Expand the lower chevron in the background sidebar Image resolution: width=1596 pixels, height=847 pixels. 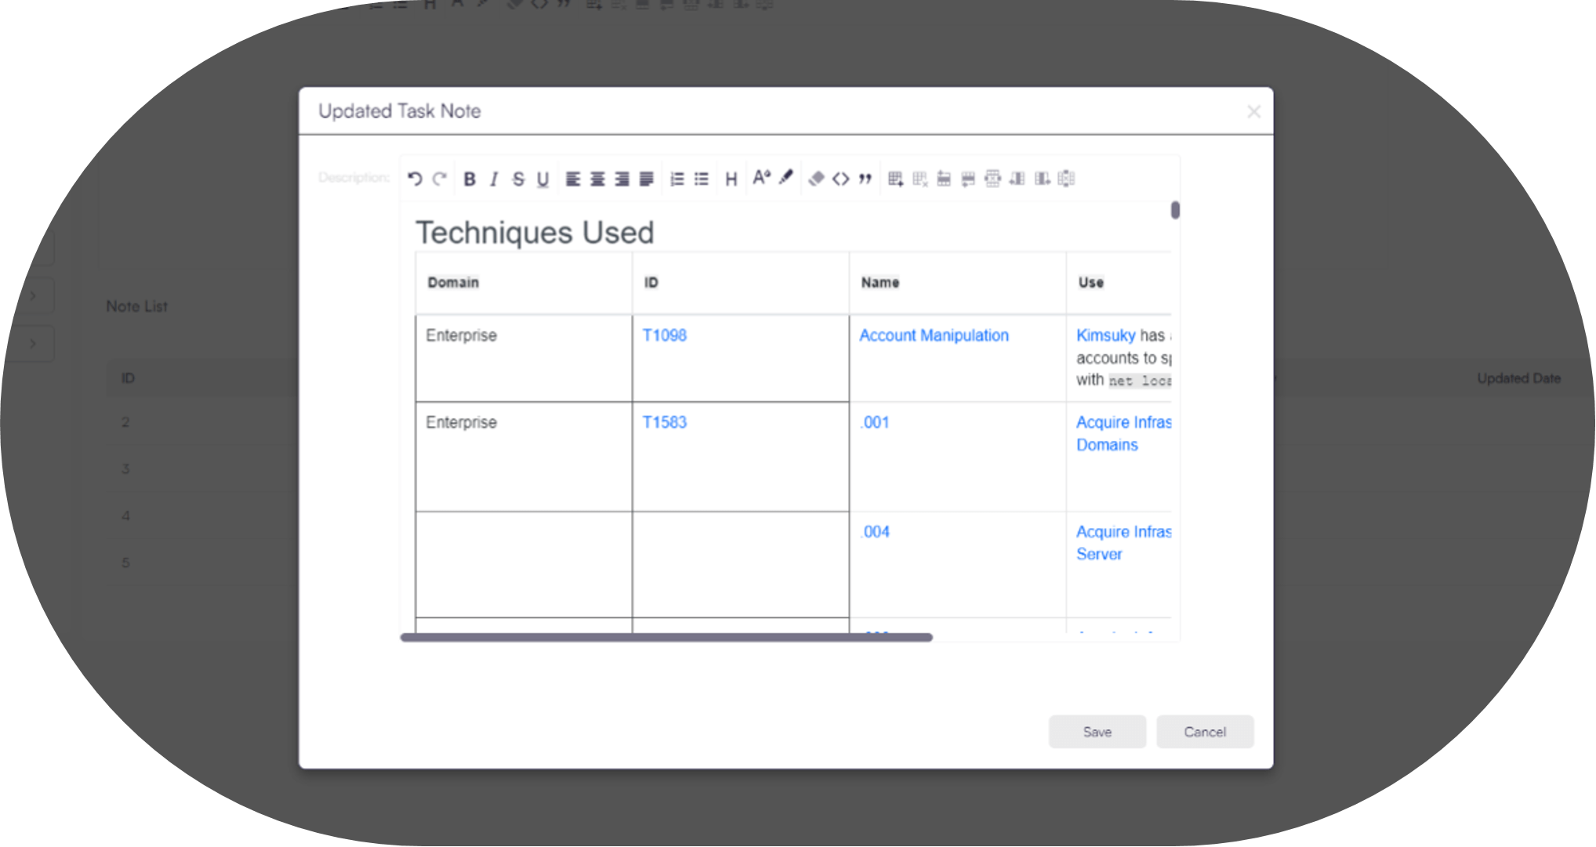[x=32, y=343]
